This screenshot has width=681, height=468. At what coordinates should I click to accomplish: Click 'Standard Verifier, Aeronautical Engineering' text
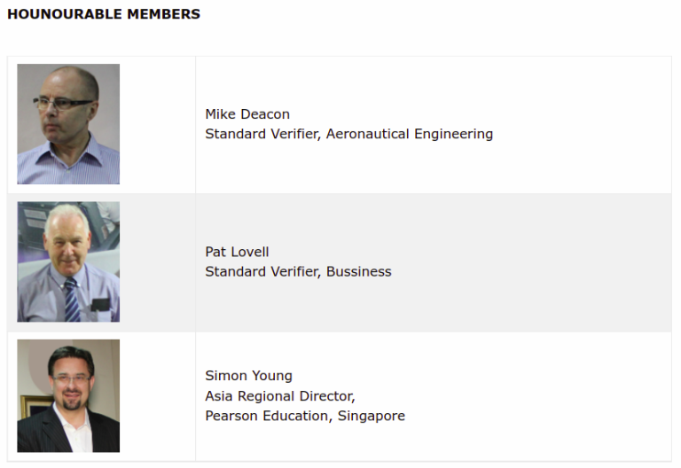[349, 134]
